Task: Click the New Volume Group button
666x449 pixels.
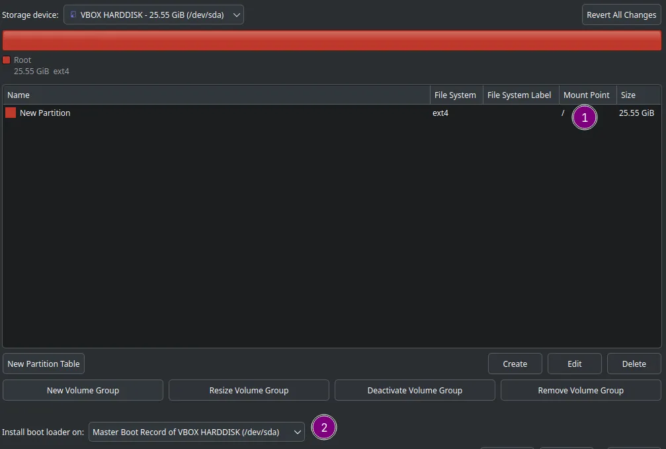Action: point(83,390)
